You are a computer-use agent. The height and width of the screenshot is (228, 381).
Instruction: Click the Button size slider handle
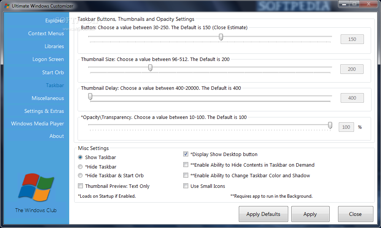point(221,37)
